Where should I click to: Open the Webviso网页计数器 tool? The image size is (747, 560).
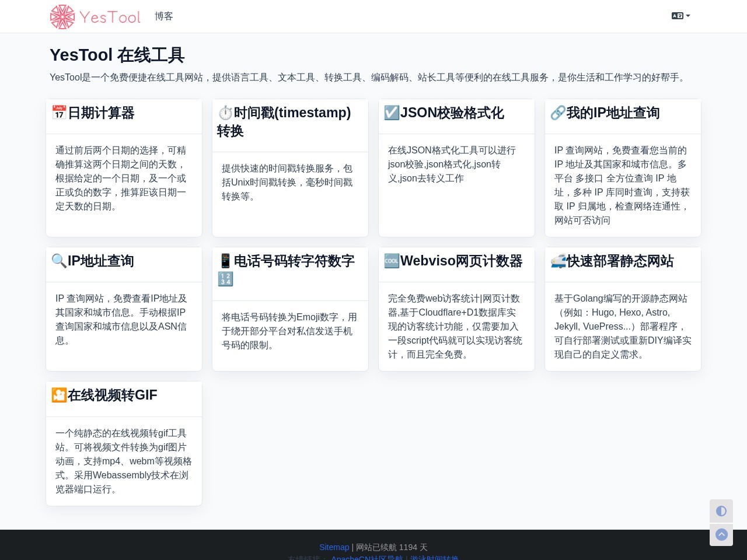tap(461, 261)
